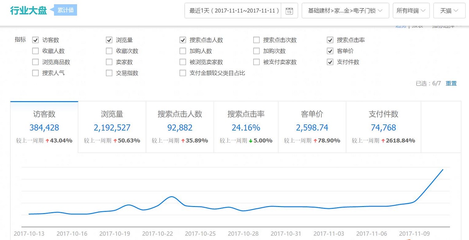This screenshot has height=240, width=469.
Task: Expand the 电子门锁 category dropdown
Action: pos(345,11)
